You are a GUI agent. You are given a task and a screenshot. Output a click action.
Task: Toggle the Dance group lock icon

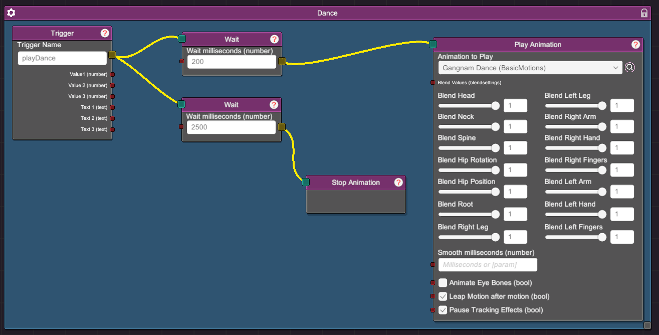pos(644,13)
